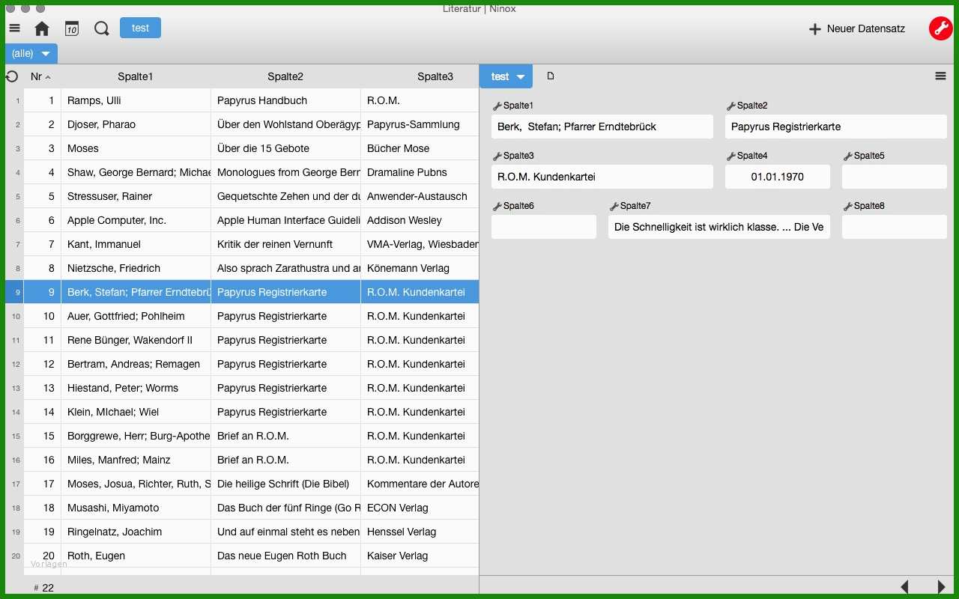959x599 pixels.
Task: Click the date field 01.01.1970
Action: click(x=778, y=177)
